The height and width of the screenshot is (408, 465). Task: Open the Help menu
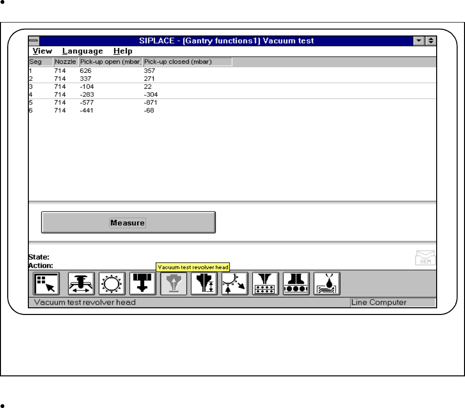click(123, 51)
